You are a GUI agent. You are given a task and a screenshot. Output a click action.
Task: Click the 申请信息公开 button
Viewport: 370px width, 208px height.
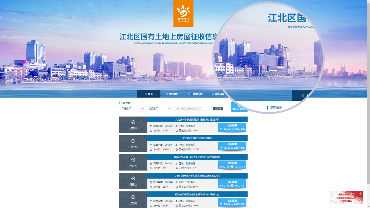click(239, 108)
